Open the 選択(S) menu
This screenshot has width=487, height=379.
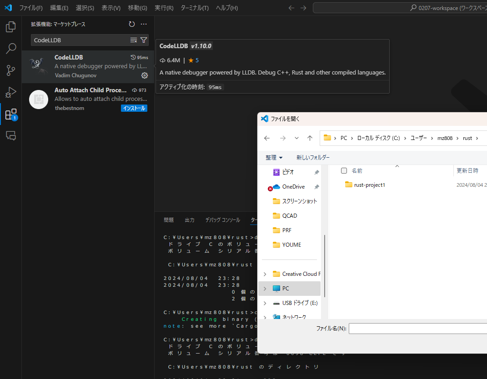click(x=85, y=8)
